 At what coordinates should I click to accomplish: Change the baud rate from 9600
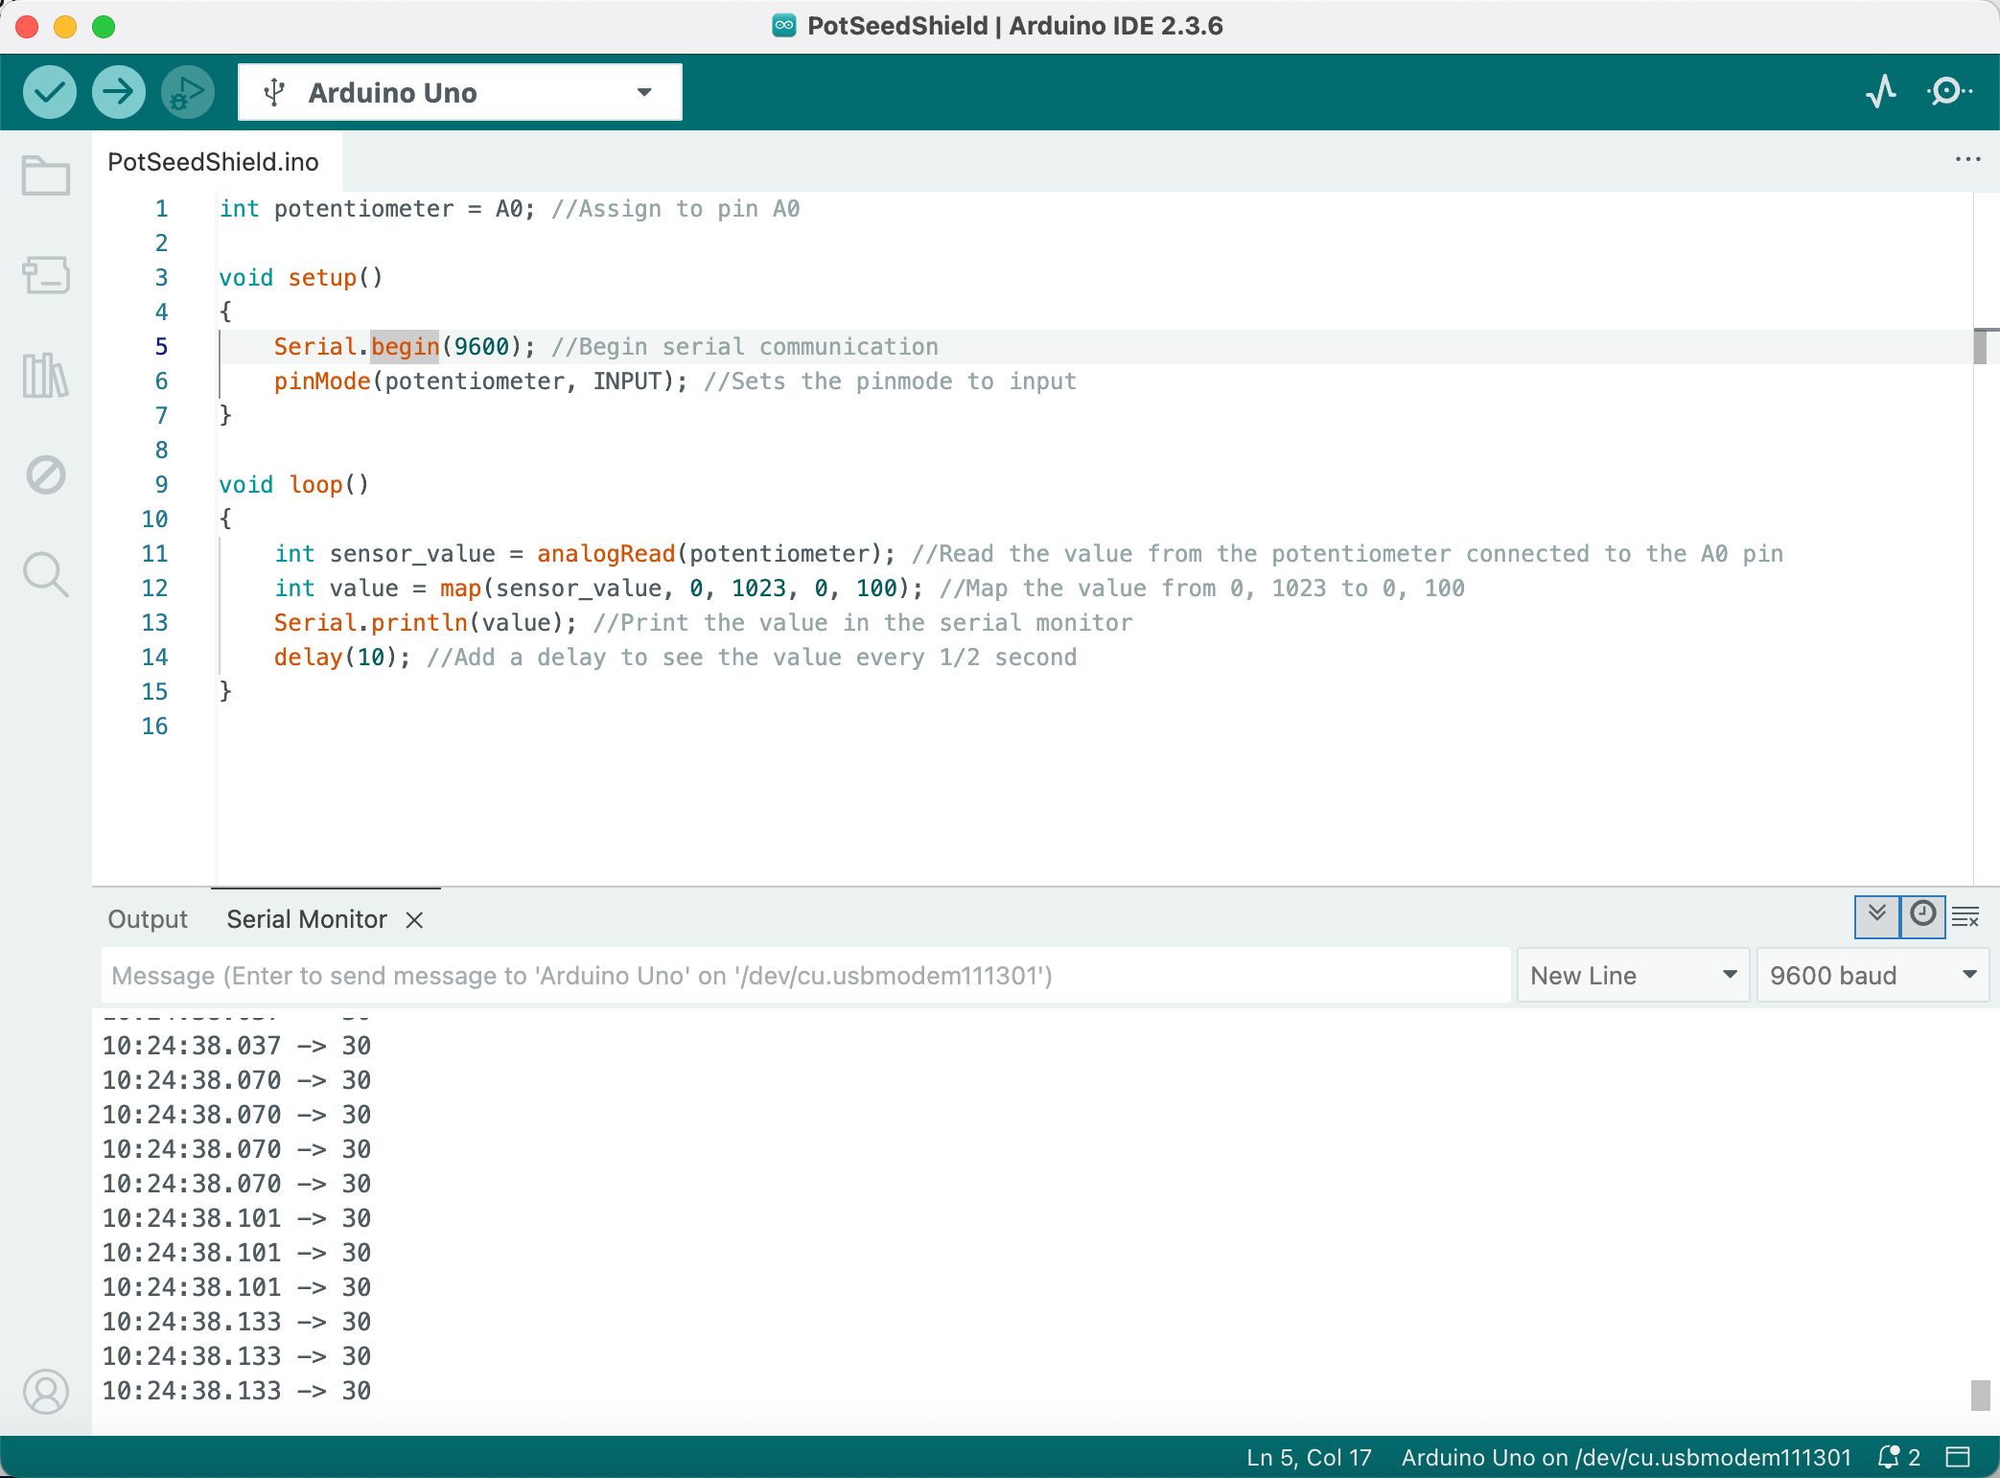pos(1872,975)
